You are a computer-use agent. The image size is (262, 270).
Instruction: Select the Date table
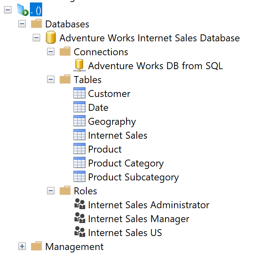click(x=98, y=108)
